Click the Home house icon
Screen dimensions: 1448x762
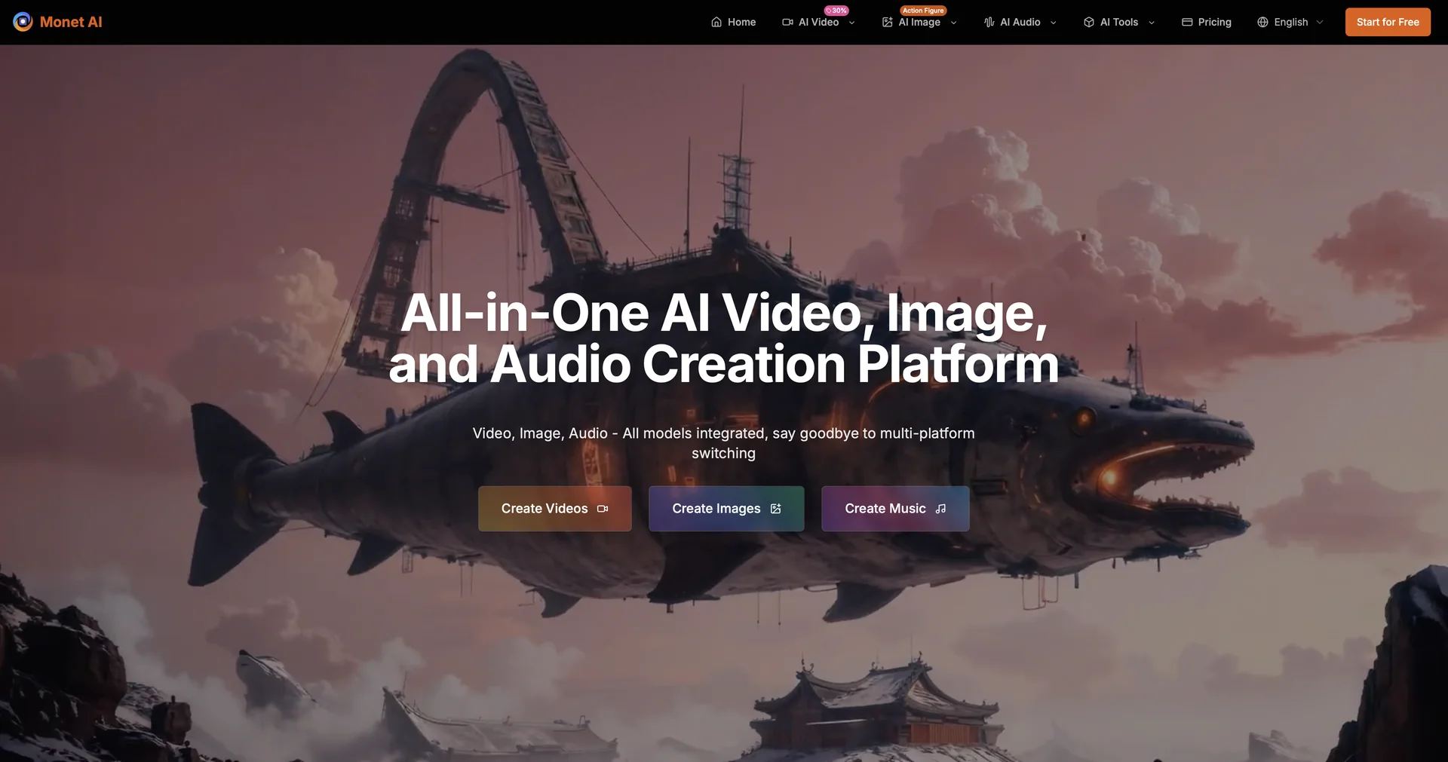(x=716, y=22)
